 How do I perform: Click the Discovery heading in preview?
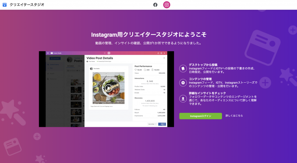[138, 98]
